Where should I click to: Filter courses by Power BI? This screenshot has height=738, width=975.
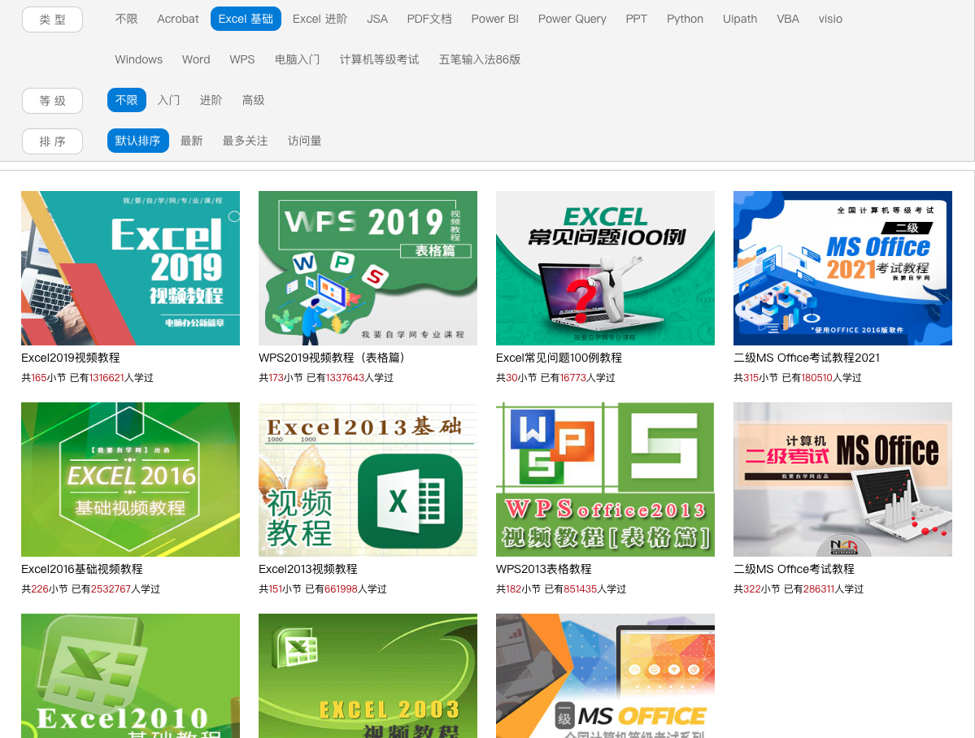coord(494,19)
